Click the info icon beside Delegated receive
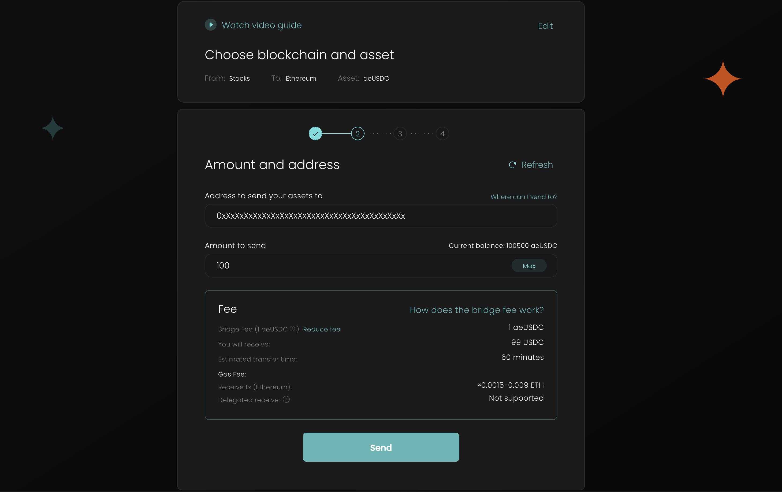Screen dimensions: 782x492 (x=286, y=400)
